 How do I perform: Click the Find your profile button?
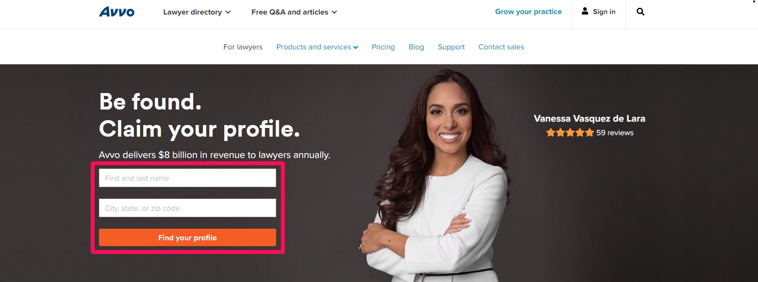click(187, 237)
